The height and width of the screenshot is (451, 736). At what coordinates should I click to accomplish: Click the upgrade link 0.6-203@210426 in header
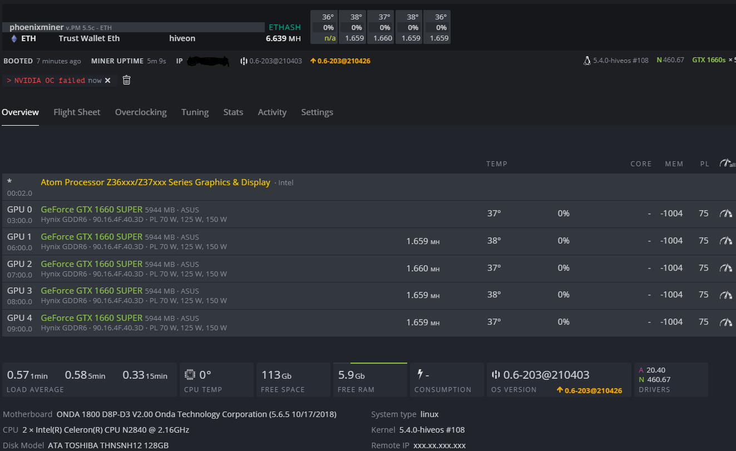tap(340, 61)
